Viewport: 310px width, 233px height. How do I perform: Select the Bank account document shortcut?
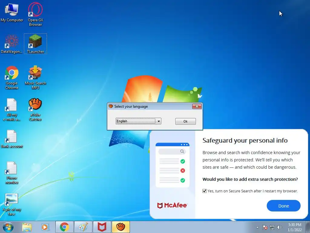point(12,139)
